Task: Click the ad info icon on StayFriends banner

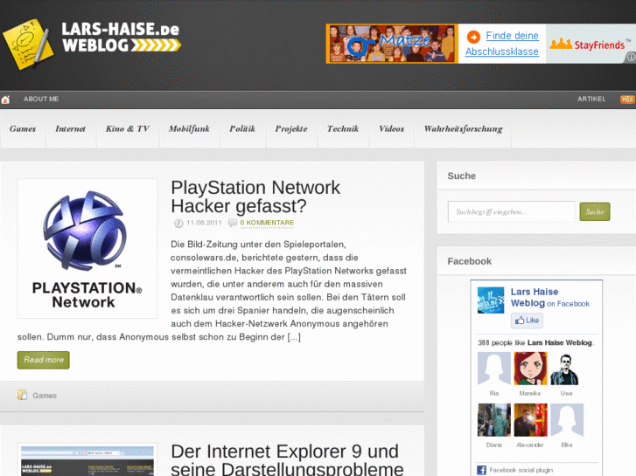Action: (631, 57)
